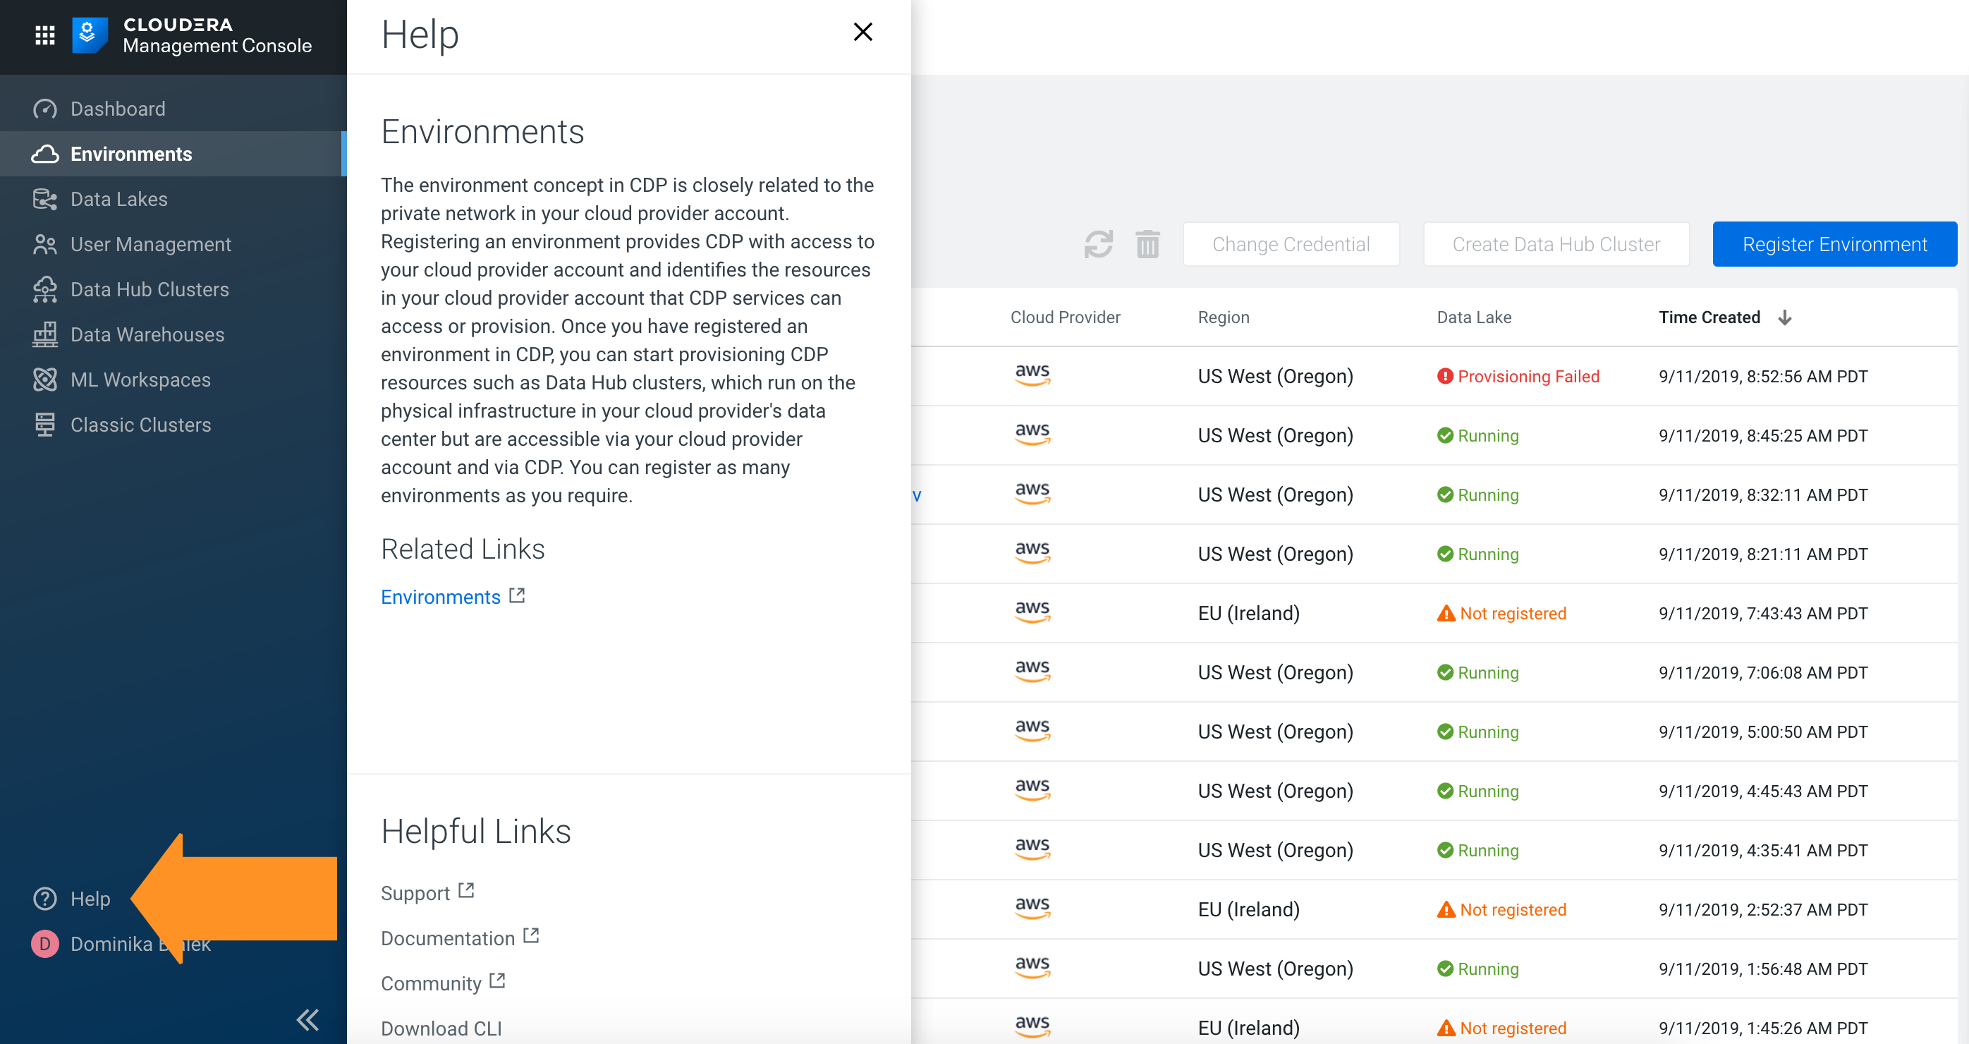This screenshot has height=1044, width=1969.
Task: Click the Create Data Hub Cluster button
Action: coord(1556,245)
